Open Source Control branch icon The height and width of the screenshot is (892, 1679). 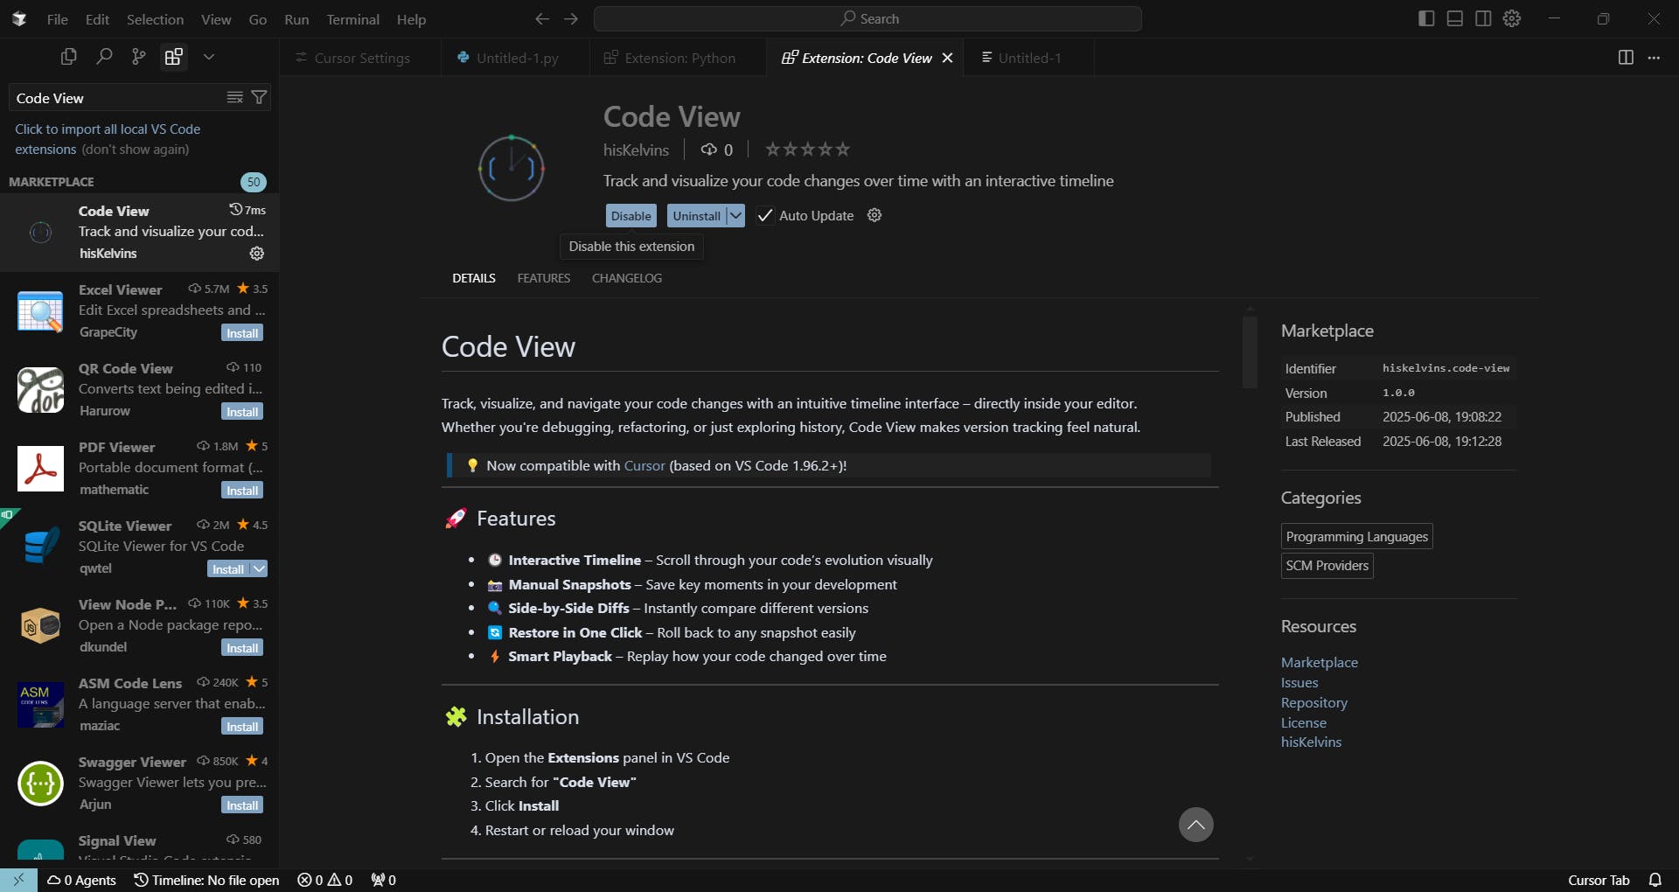pos(138,57)
